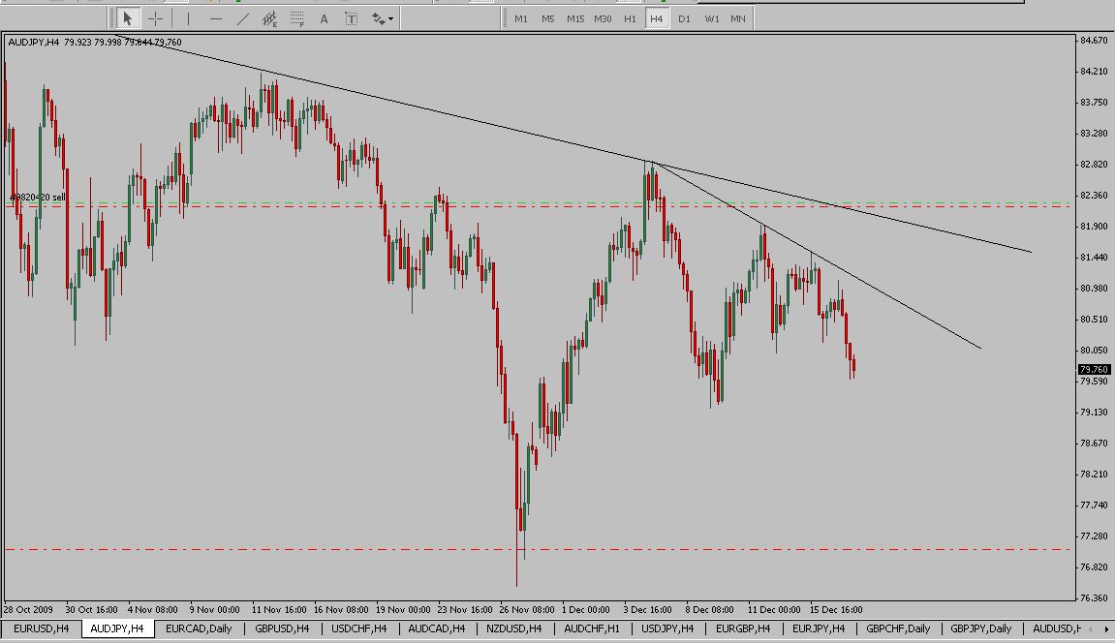1115x643 pixels.
Task: Pick the vertical line drawing tool
Action: click(x=188, y=18)
